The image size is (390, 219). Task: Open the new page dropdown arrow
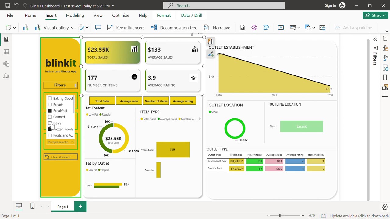pos(14,28)
